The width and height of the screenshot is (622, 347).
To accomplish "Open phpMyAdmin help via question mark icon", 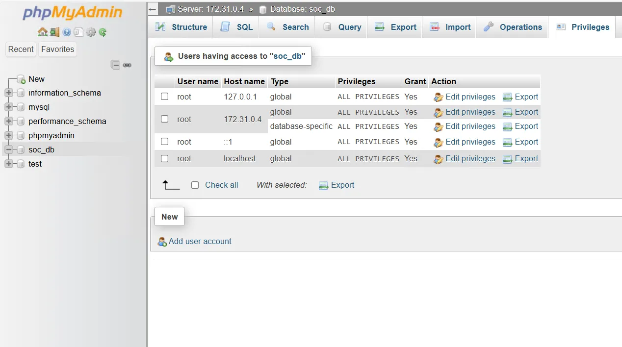I will [x=66, y=32].
